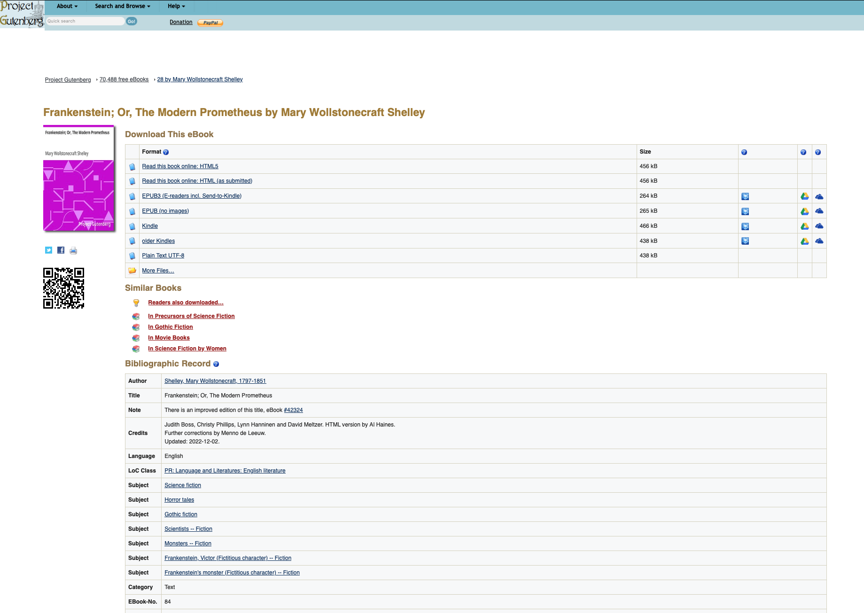
Task: Click the Facebook share icon
Action: (x=61, y=250)
